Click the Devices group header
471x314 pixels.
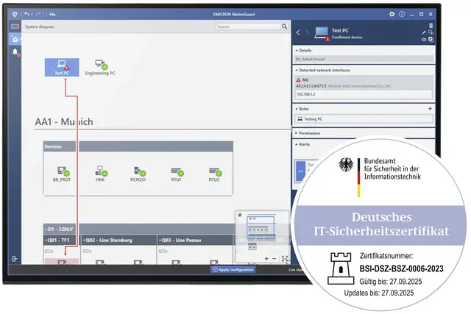[x=138, y=146]
